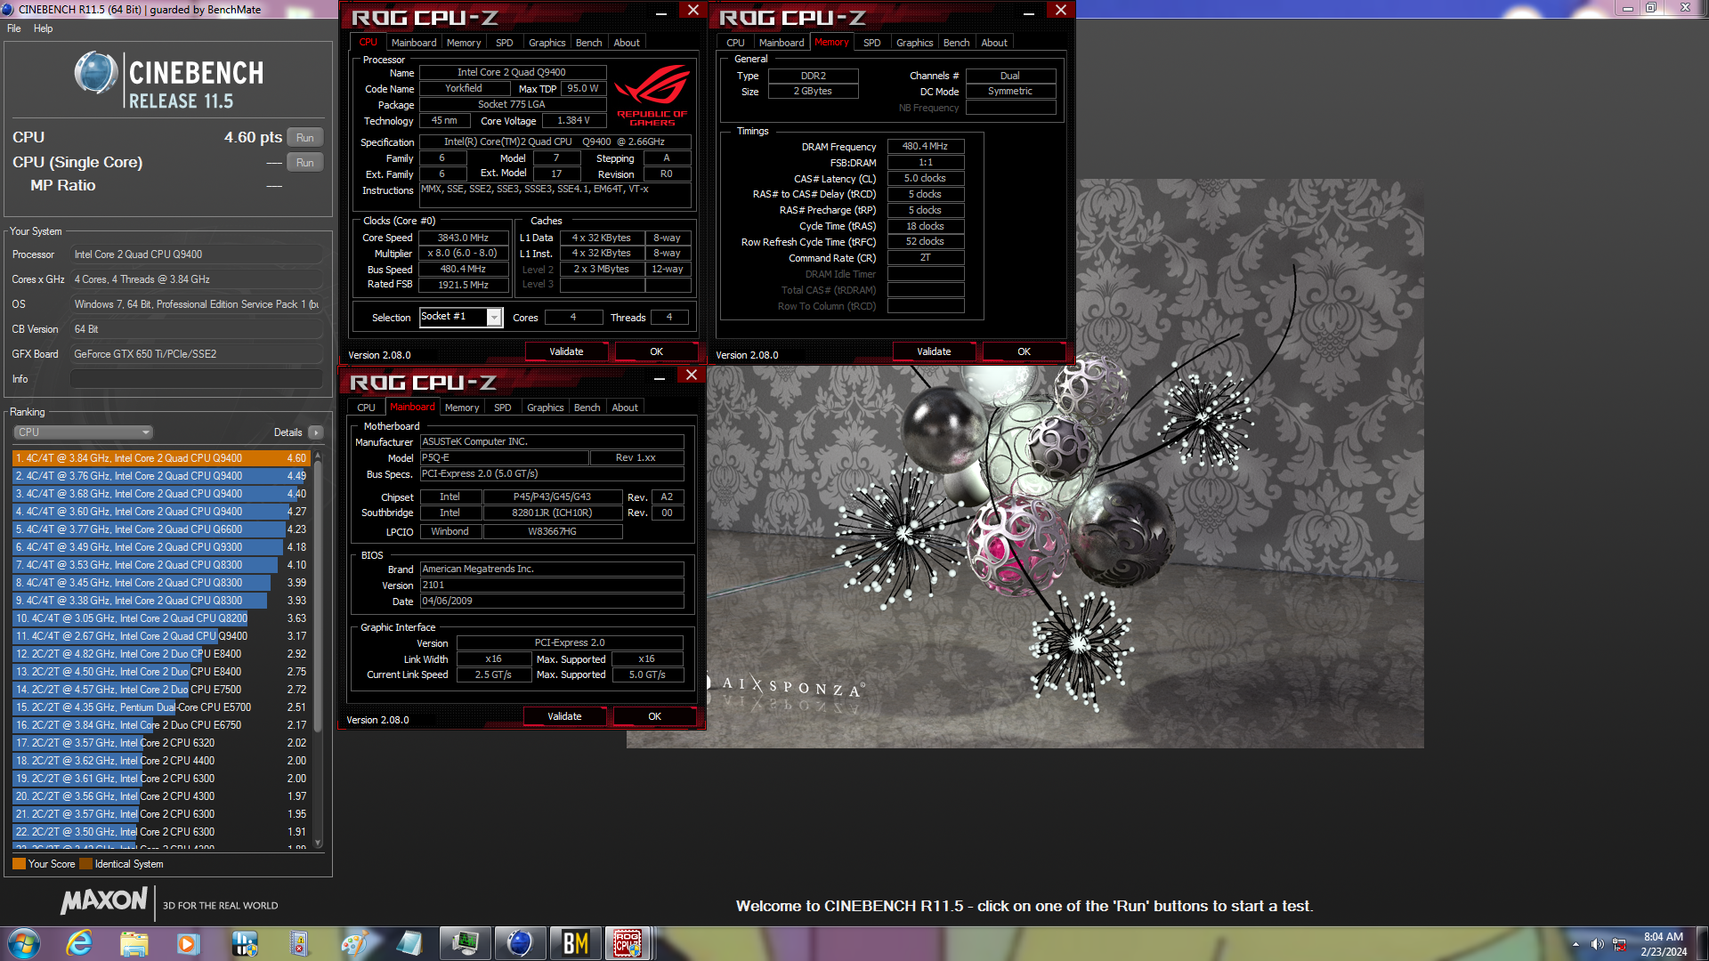This screenshot has width=1709, height=961.
Task: Open Windows Media Player from taskbar
Action: point(188,942)
